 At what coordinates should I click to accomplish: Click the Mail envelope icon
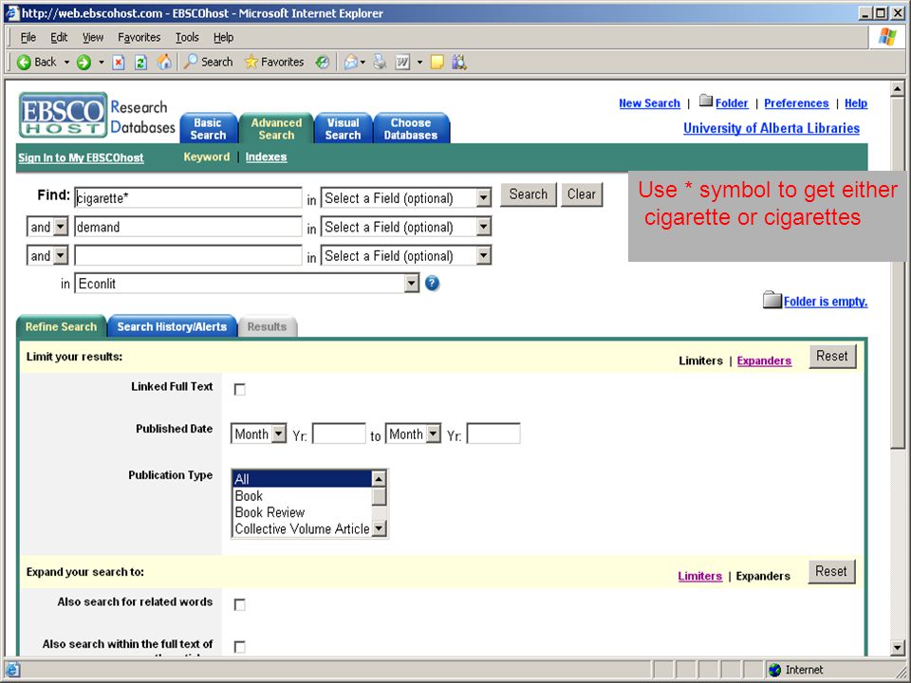click(x=350, y=63)
